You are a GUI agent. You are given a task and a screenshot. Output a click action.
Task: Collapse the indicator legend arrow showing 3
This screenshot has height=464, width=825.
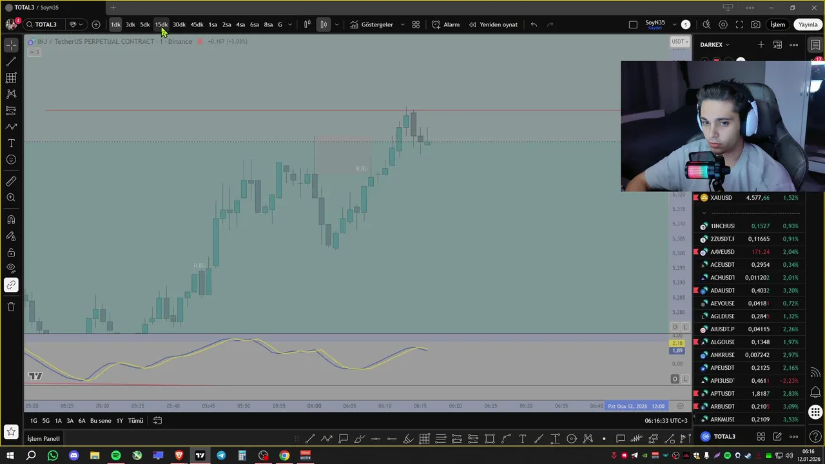tap(34, 52)
